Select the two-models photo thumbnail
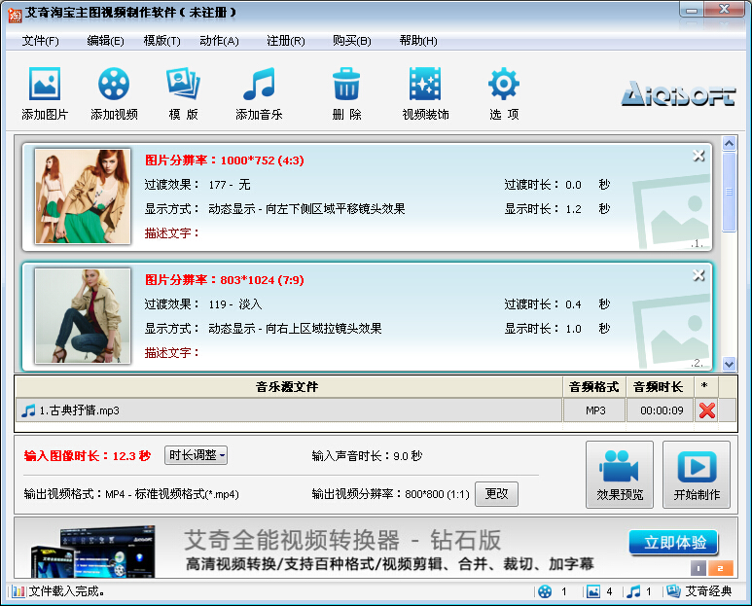The image size is (752, 606). (x=83, y=196)
